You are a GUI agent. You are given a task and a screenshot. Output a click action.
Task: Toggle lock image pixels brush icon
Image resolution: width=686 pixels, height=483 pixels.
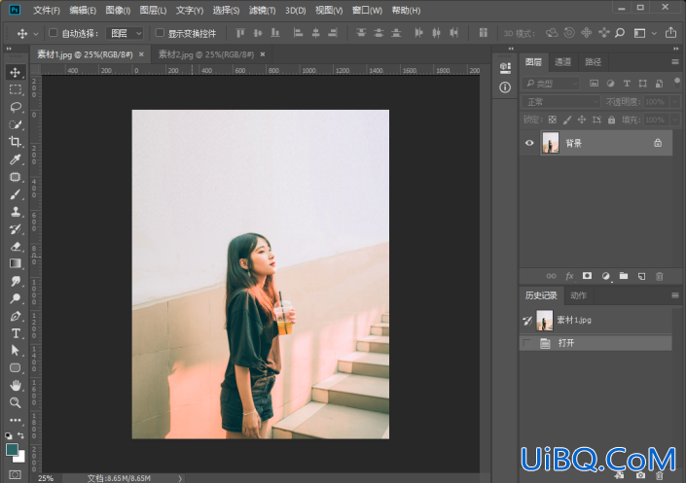[x=567, y=120]
